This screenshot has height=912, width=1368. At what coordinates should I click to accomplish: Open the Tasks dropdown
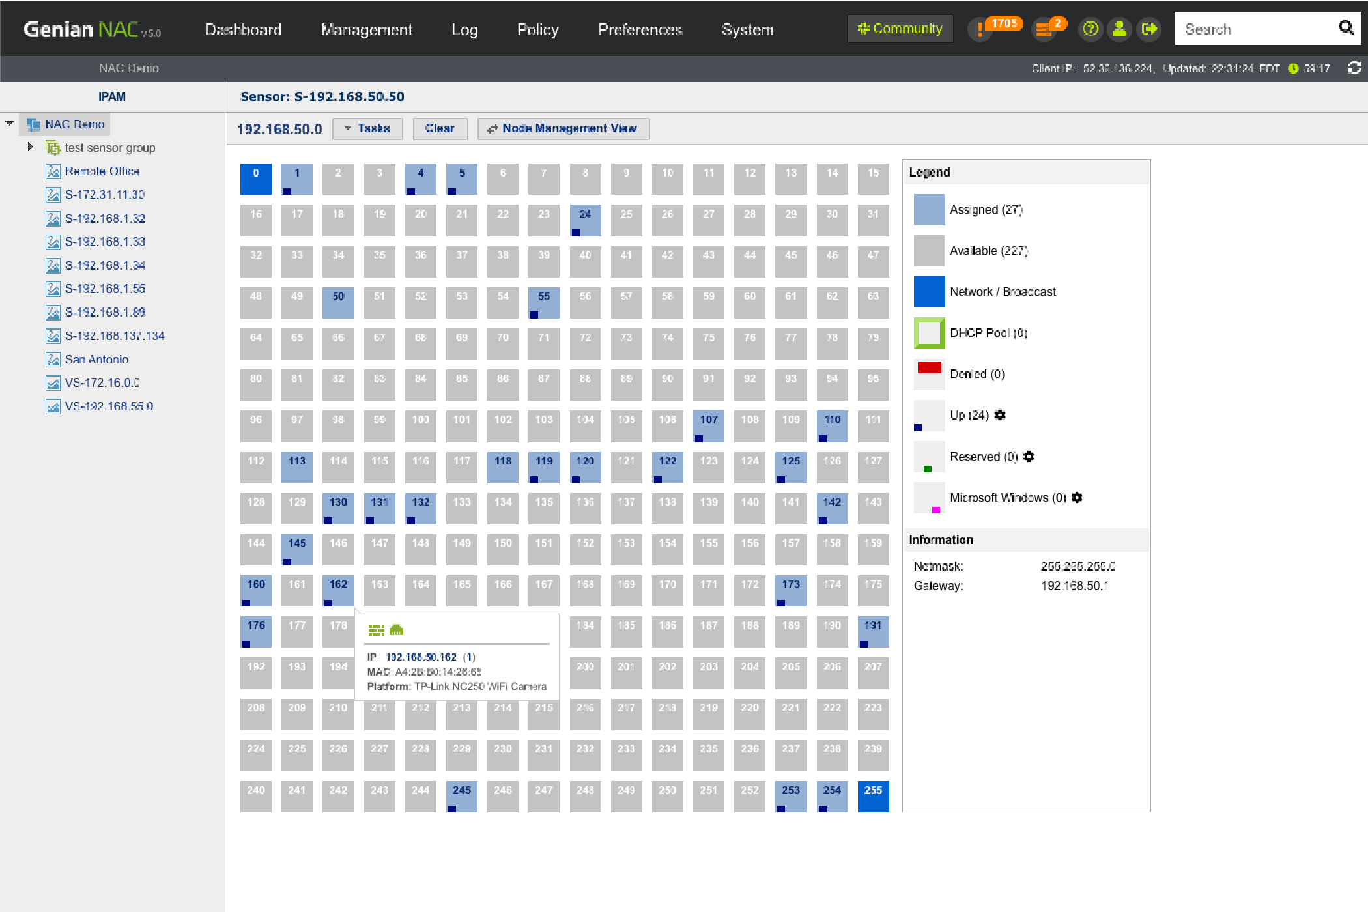click(x=367, y=128)
